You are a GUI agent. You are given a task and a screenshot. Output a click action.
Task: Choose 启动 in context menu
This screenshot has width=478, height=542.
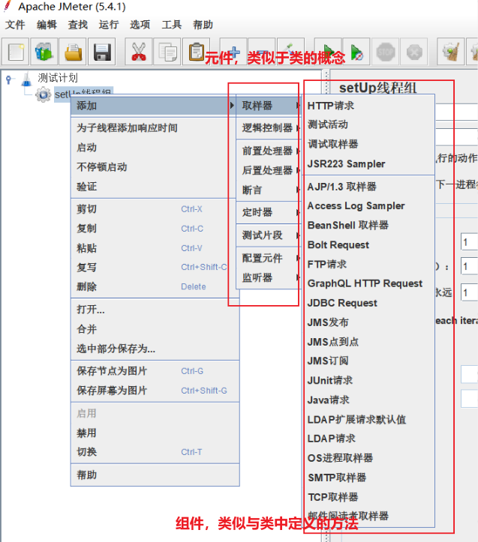153,148
